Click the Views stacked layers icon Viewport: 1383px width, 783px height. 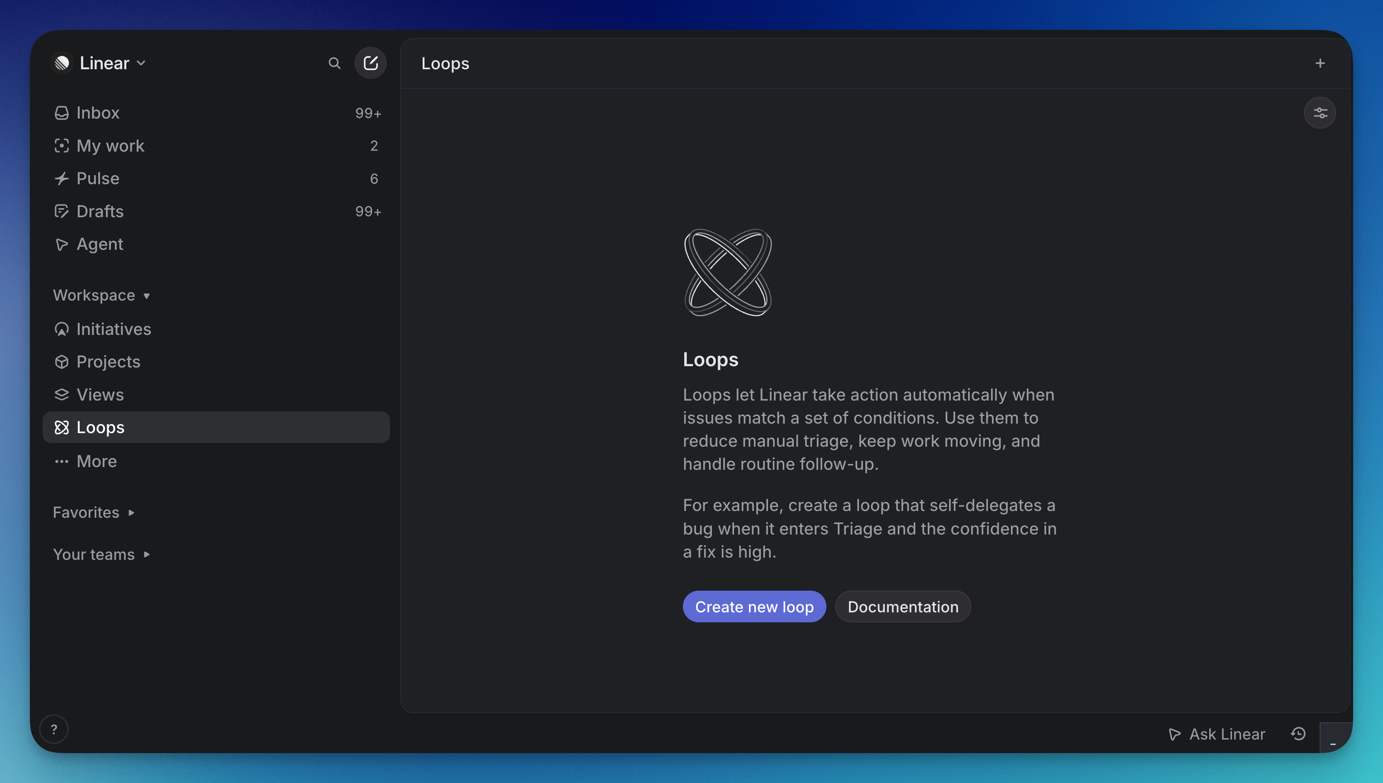click(x=62, y=395)
